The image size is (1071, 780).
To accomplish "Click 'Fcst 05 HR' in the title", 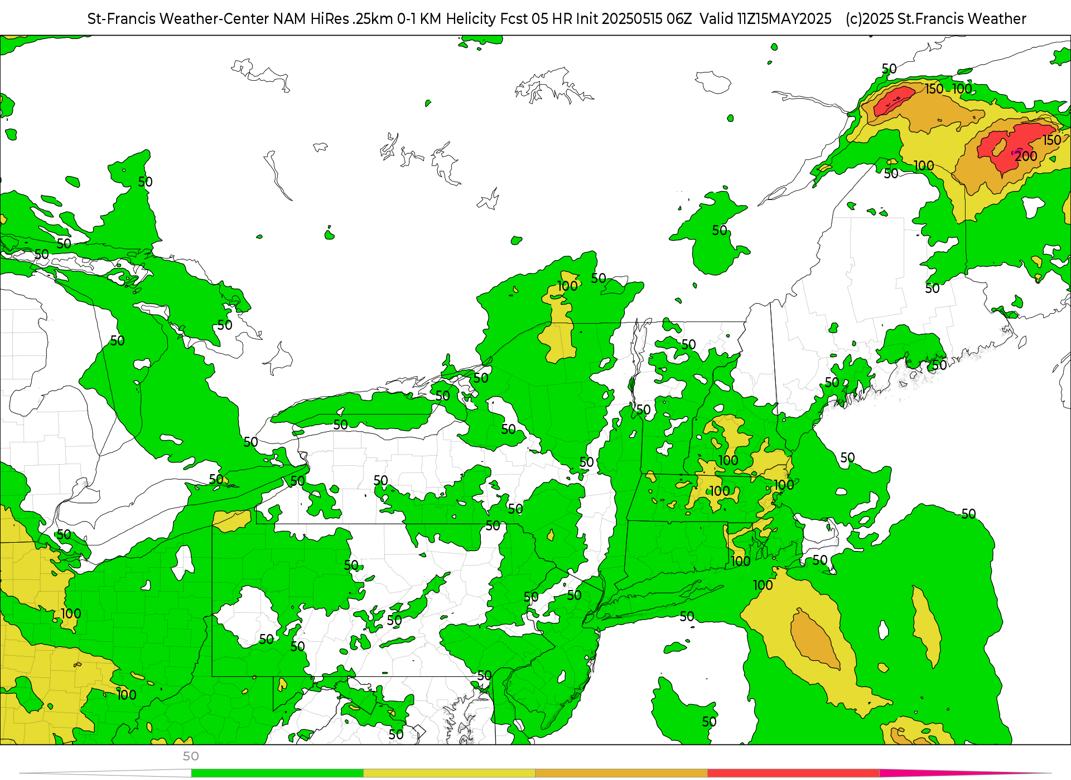I will point(536,19).
